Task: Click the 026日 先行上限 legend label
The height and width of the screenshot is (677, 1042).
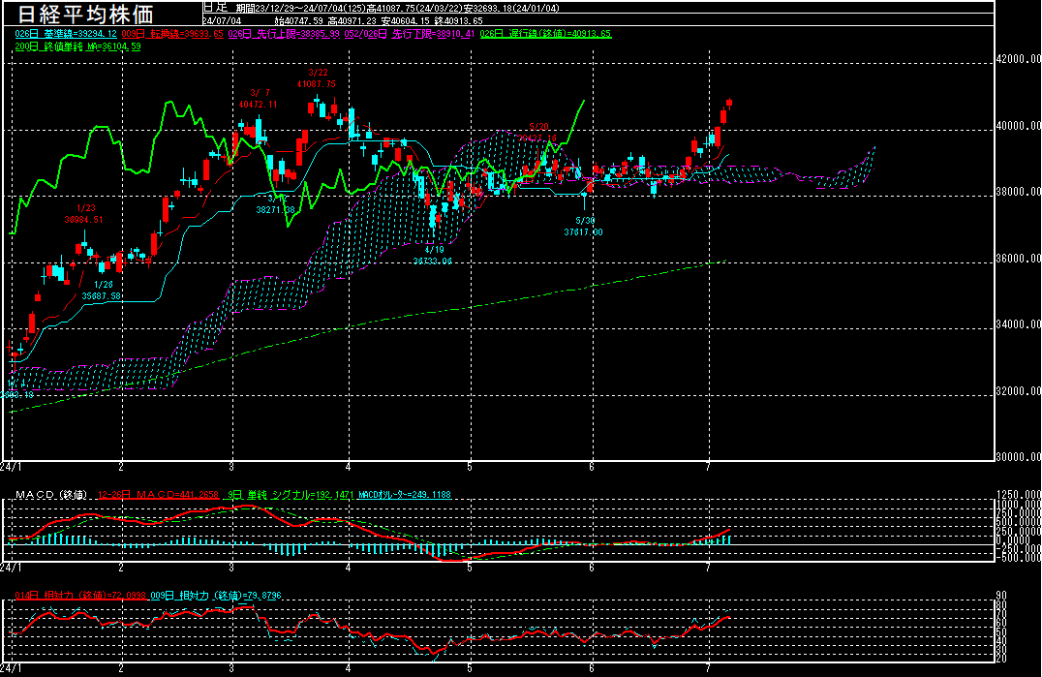Action: 284,34
